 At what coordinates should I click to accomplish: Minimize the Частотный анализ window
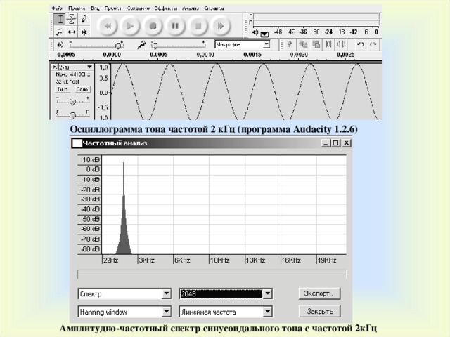[x=325, y=143]
